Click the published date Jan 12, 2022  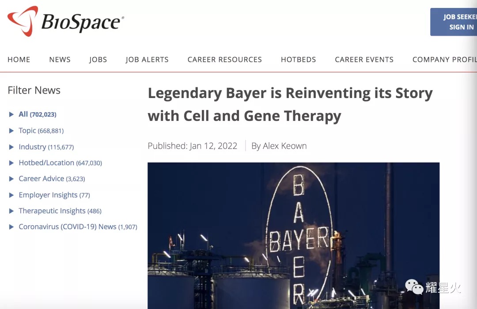[213, 146]
